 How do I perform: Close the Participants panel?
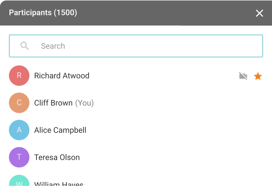coord(259,13)
